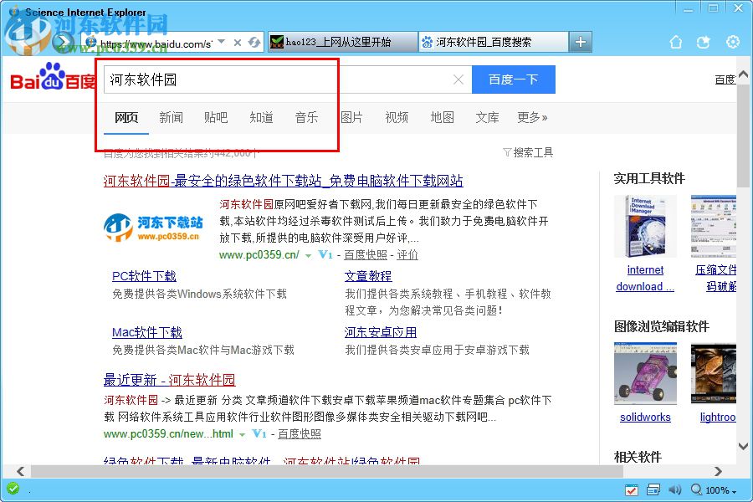Select the 图片 search category
Image resolution: width=753 pixels, height=502 pixels.
click(x=352, y=118)
